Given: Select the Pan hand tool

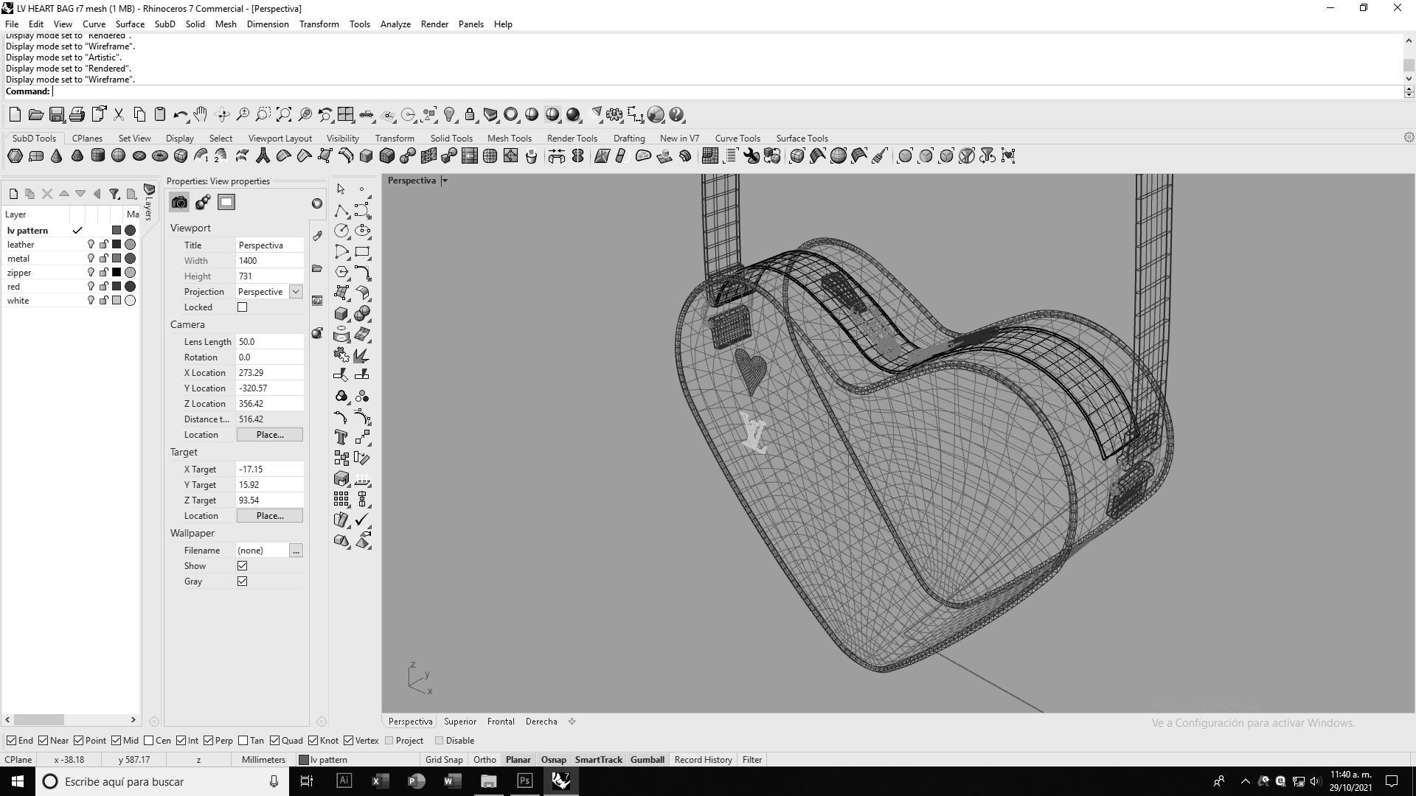Looking at the screenshot, I should (201, 115).
